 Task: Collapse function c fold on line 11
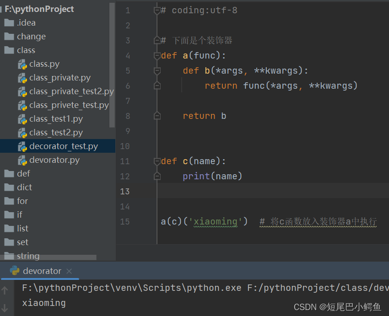[x=157, y=161]
